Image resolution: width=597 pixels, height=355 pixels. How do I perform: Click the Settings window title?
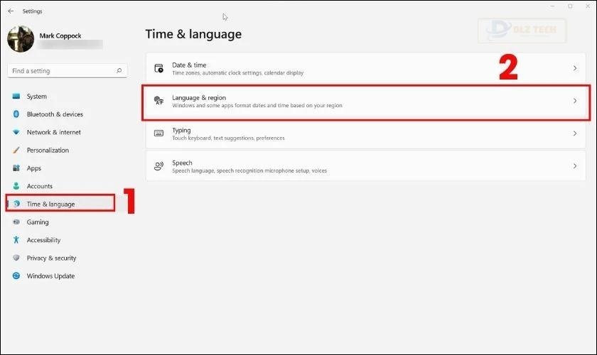(x=33, y=11)
